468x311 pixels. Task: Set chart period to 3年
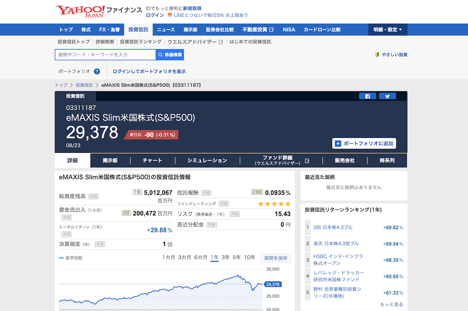(225, 257)
